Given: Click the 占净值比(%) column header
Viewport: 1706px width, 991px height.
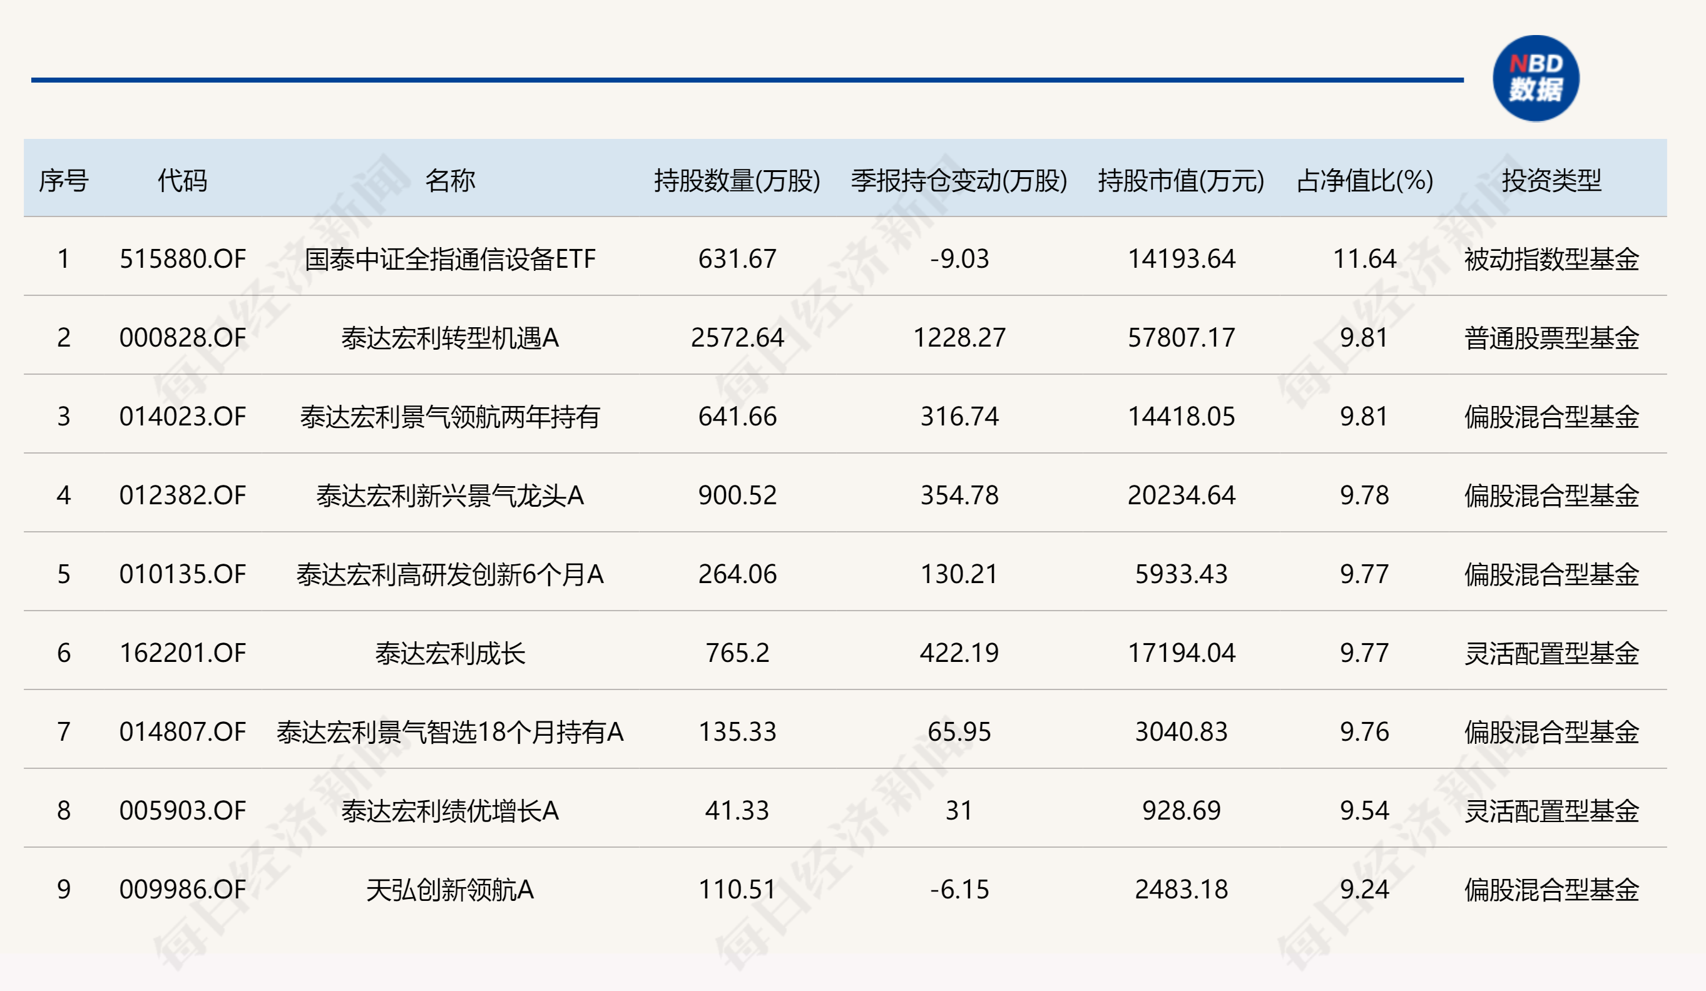Looking at the screenshot, I should (x=1365, y=181).
